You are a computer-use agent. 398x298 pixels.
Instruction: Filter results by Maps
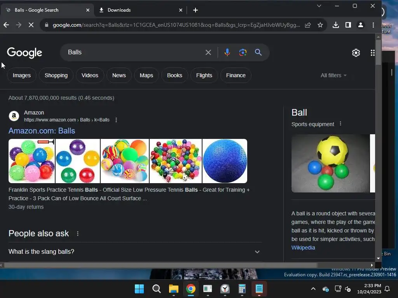[x=147, y=75]
